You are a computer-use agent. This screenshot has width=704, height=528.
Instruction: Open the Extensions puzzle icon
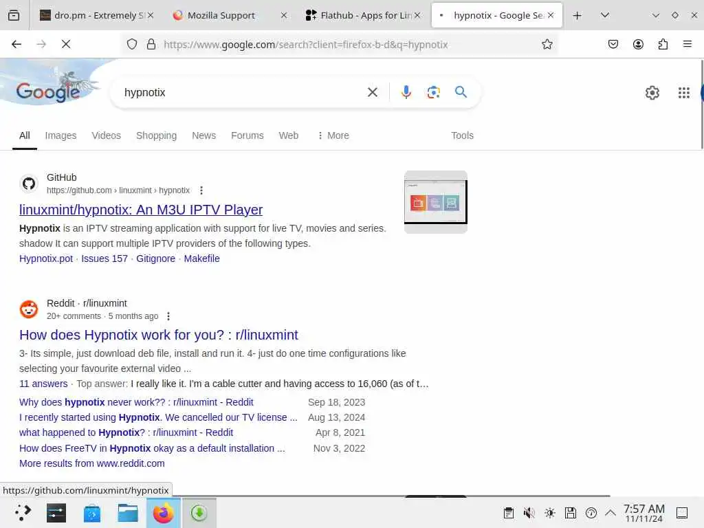point(663,44)
